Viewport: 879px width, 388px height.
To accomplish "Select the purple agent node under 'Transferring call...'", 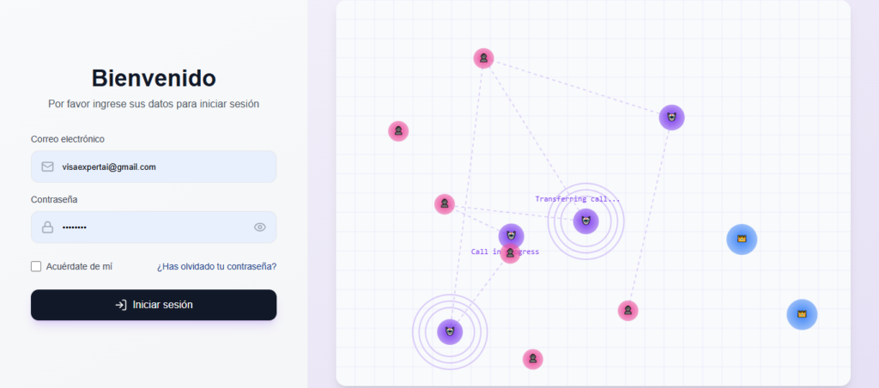I will coord(585,221).
